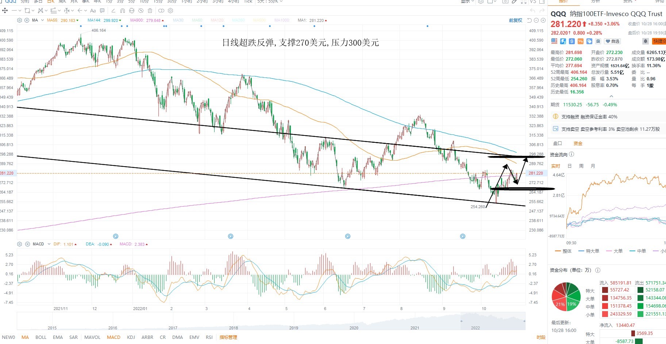Open 指标管理 indicator management
666x344 pixels.
click(228, 337)
